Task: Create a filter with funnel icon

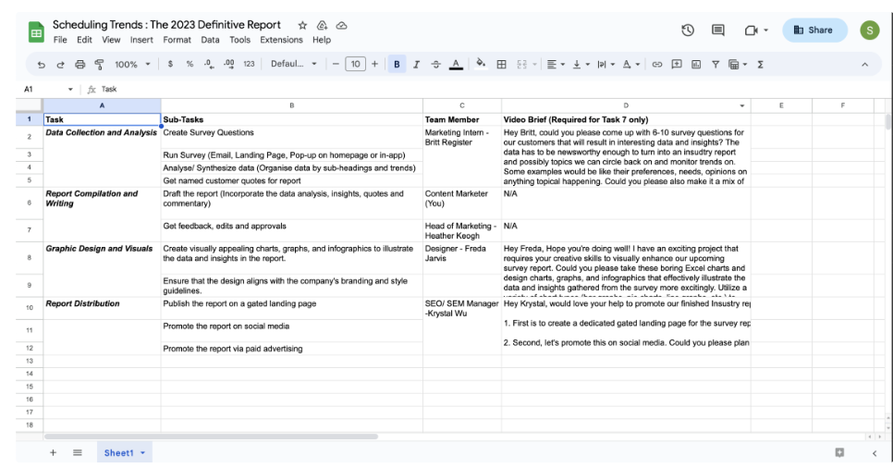Action: pyautogui.click(x=716, y=65)
